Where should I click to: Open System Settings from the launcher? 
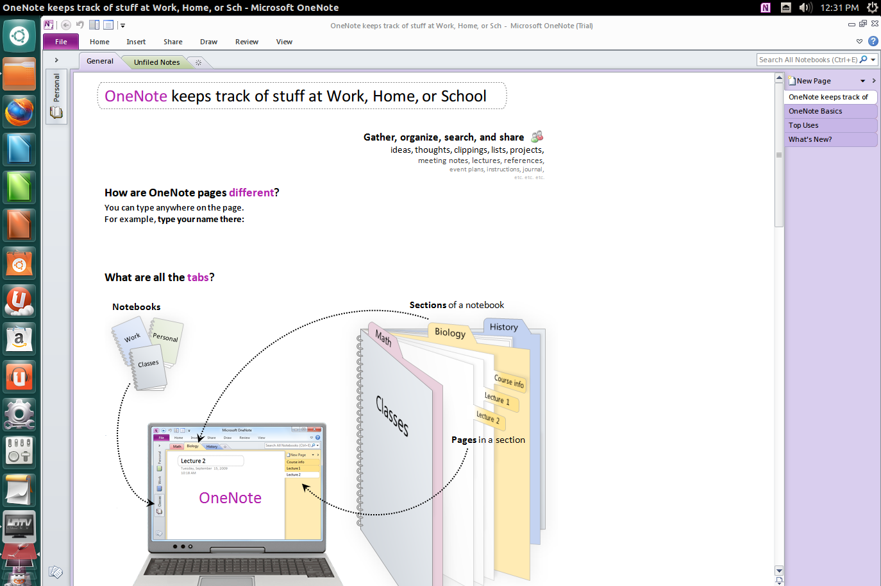point(19,415)
